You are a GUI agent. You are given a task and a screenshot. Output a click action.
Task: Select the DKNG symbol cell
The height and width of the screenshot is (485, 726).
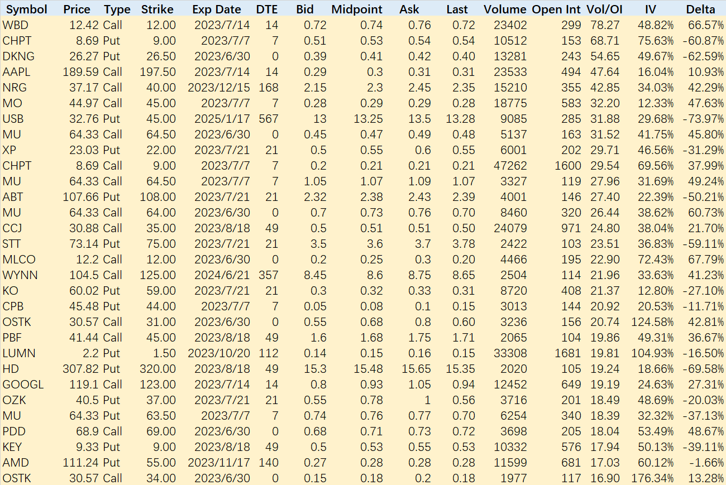(18, 56)
